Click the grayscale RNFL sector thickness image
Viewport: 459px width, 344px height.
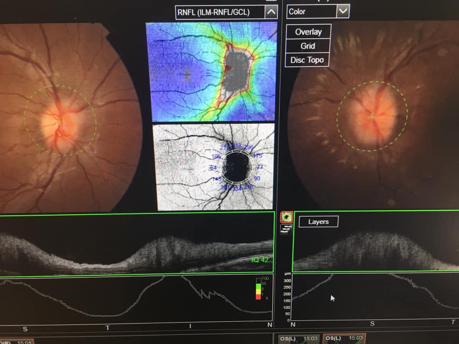[214, 167]
